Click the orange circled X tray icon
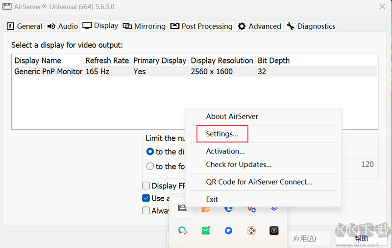392x248 pixels. click(251, 230)
